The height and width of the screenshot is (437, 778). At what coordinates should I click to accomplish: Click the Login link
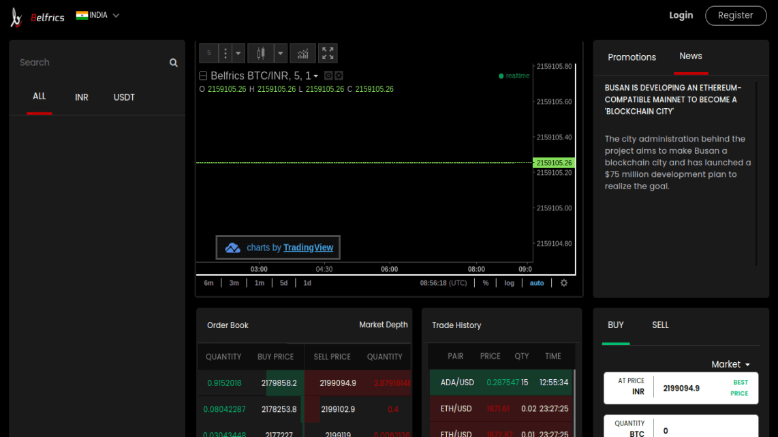[x=681, y=16]
